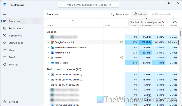Expand the second Adobe CEP HTML Engine (3)

48,80
